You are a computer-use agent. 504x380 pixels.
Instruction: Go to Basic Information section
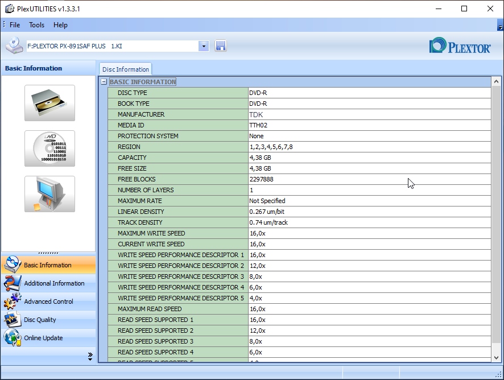tap(48, 265)
